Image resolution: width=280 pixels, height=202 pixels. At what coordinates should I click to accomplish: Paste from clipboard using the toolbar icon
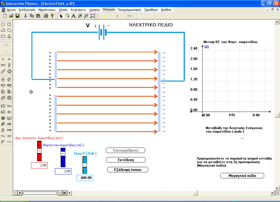coord(38,16)
